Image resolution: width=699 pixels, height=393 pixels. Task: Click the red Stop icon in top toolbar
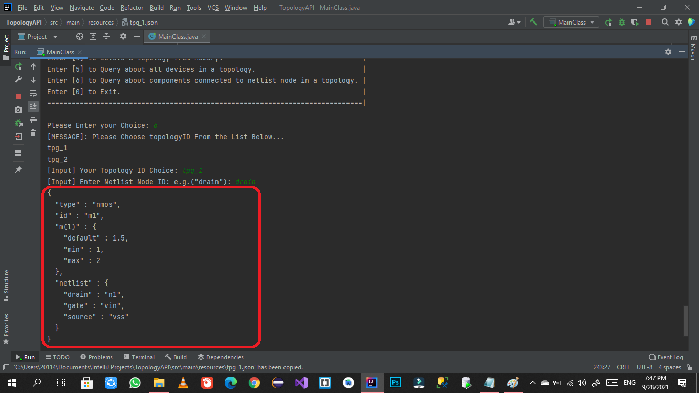[648, 22]
